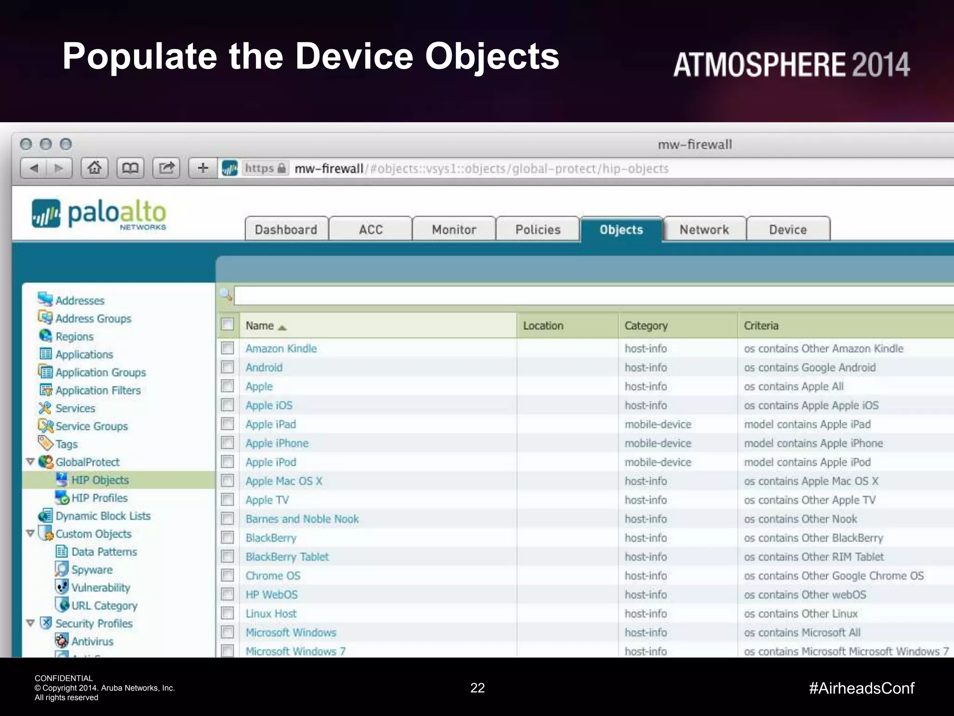
Task: Open the Policies tab
Action: [x=538, y=229]
